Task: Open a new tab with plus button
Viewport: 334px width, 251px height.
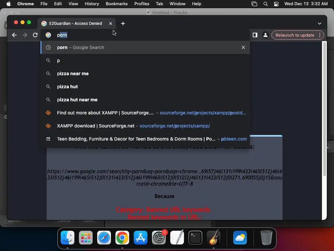Action: pos(123,24)
